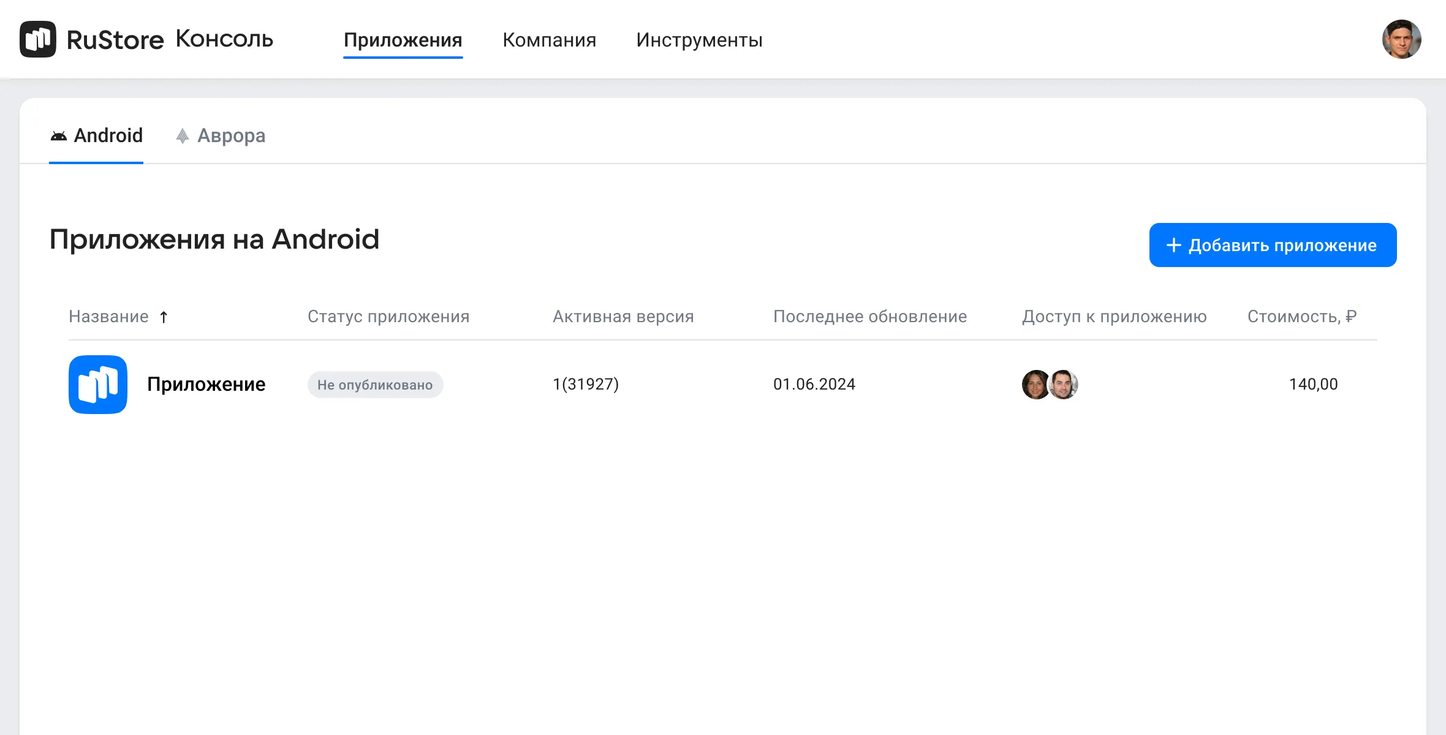Screen dimensions: 1446x735
Task: Click the active version 1(31927) cell
Action: (x=585, y=384)
